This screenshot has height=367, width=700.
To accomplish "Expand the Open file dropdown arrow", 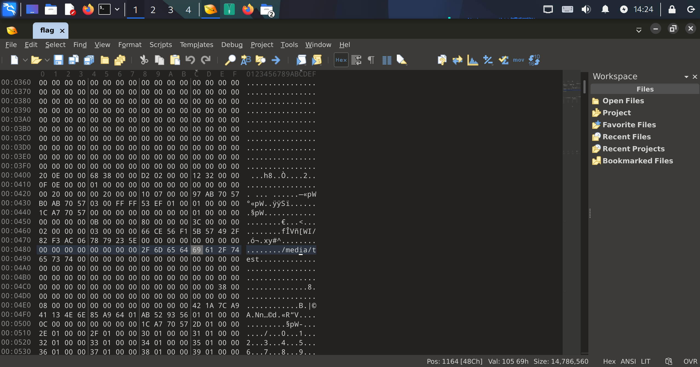I will (47, 60).
